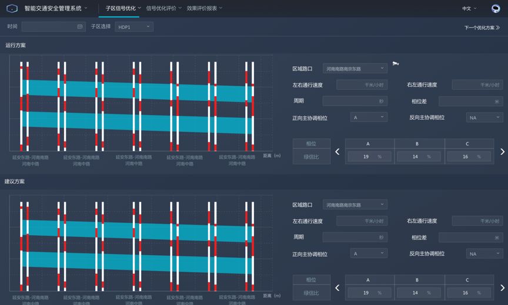Click column header B in 建议方案 table
The width and height of the screenshot is (508, 305).
pyautogui.click(x=419, y=280)
